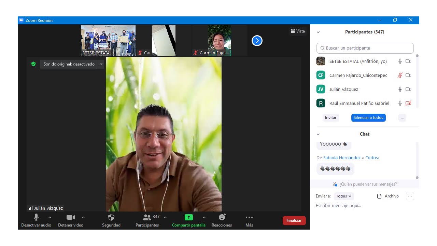The width and height of the screenshot is (437, 246).
Task: Mute audio with the microphone button
Action: click(x=36, y=220)
